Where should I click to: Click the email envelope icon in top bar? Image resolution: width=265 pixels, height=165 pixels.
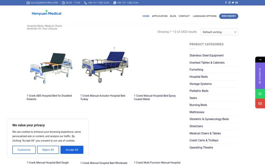28,3
